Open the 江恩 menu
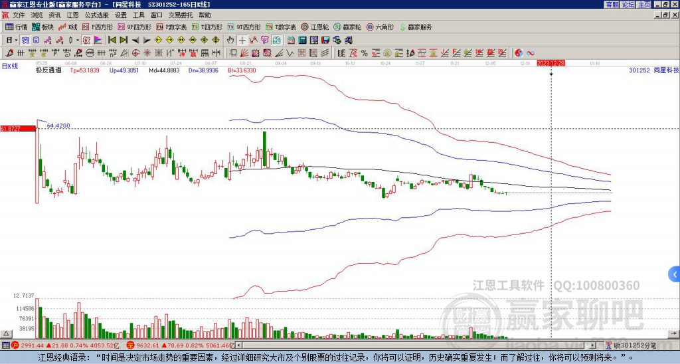 point(72,15)
